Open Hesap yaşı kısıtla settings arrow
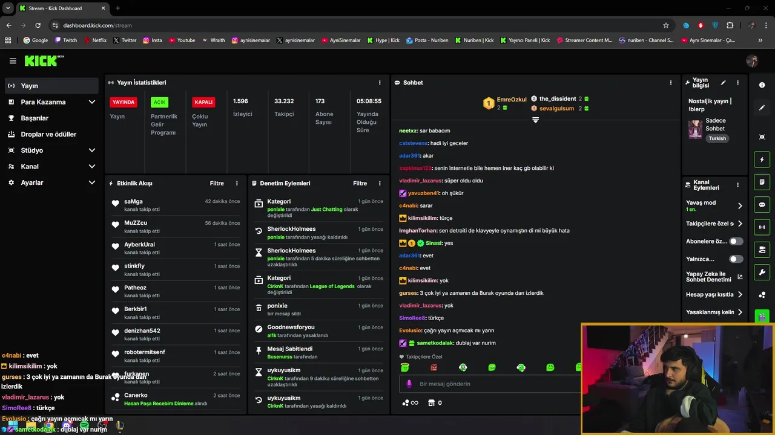The width and height of the screenshot is (775, 435). pyautogui.click(x=740, y=295)
